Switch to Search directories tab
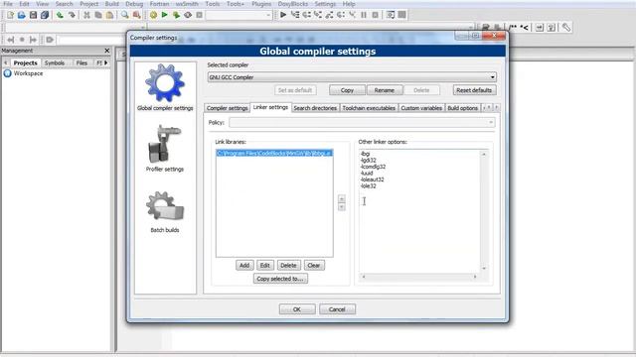This screenshot has height=357, width=636. pyautogui.click(x=315, y=108)
